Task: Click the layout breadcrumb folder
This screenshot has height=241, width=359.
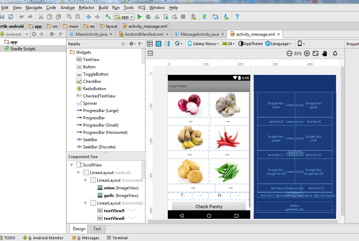Action: [x=109, y=26]
